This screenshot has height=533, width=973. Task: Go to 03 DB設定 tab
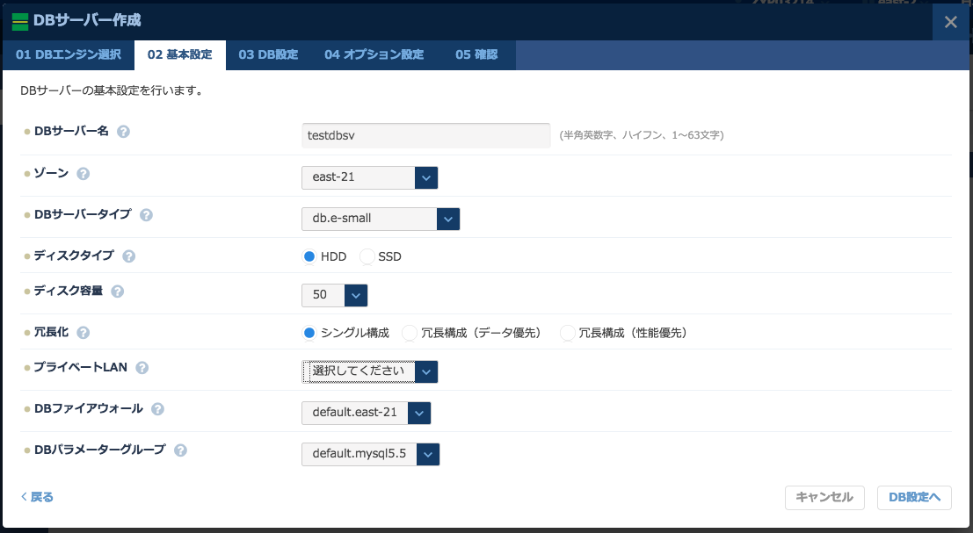268,55
